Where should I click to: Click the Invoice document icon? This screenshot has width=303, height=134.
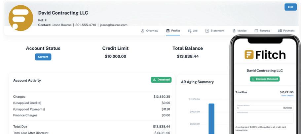(234, 31)
